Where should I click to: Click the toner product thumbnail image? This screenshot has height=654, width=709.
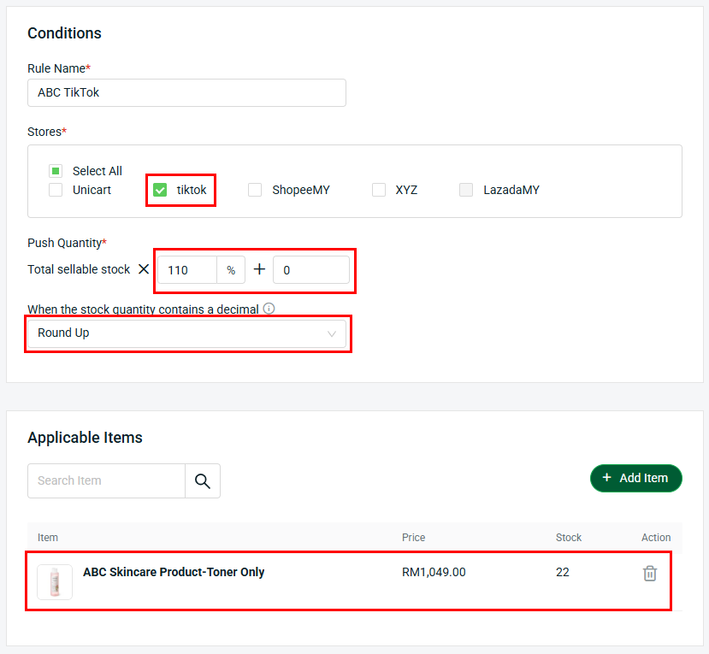(55, 582)
